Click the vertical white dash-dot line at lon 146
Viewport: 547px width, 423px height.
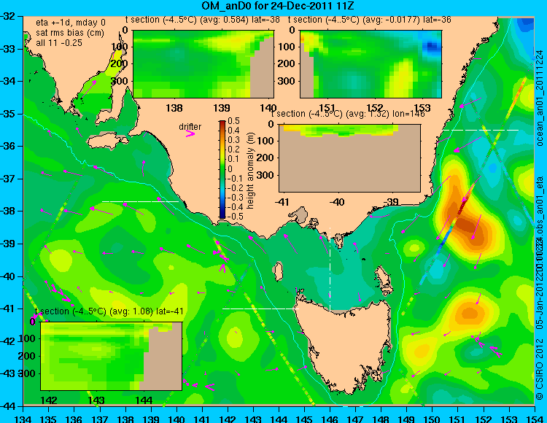(330, 268)
